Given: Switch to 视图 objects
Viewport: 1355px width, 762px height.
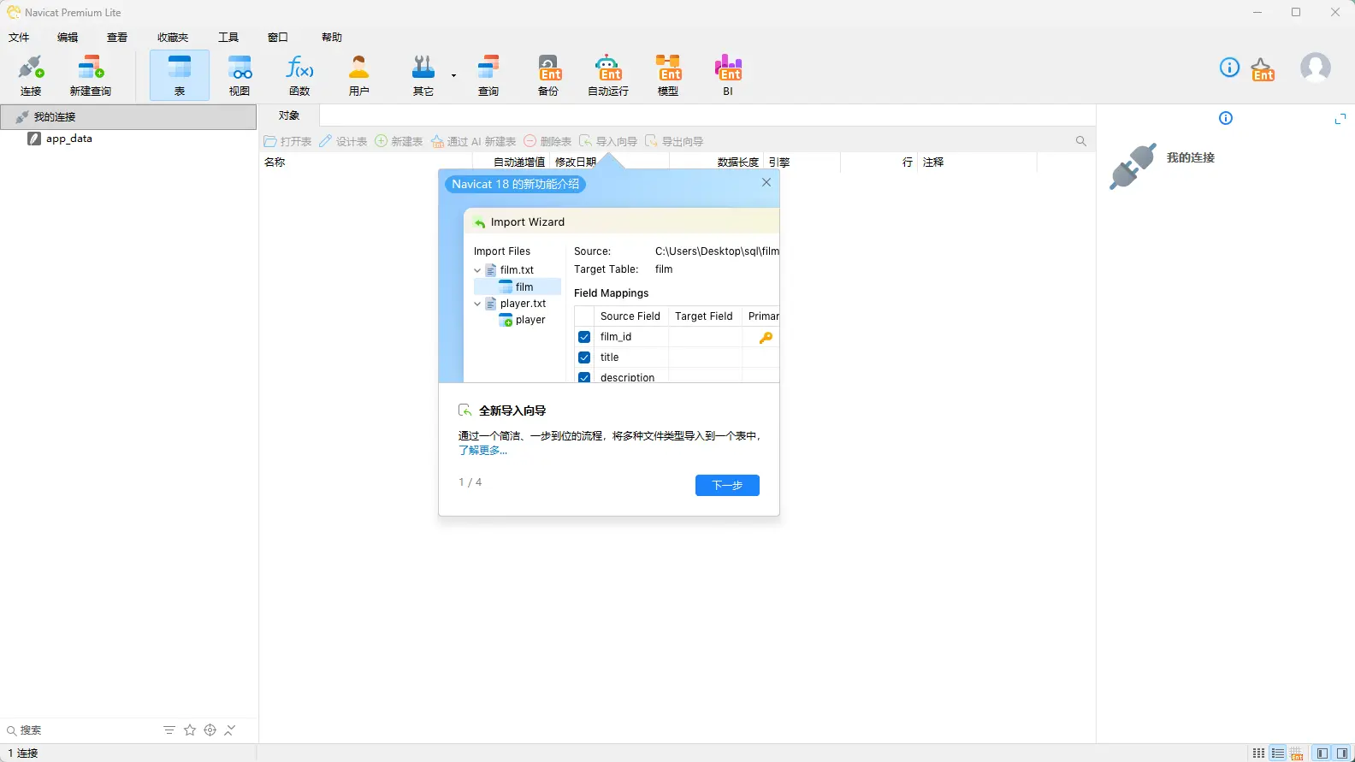Looking at the screenshot, I should [240, 75].
